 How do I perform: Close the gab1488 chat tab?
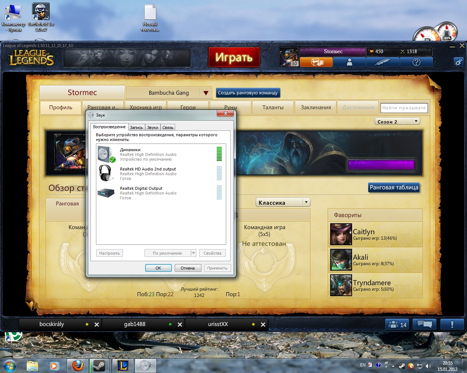(180, 325)
